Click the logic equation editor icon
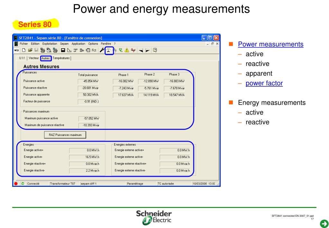This screenshot has width=329, height=228. coord(82,50)
